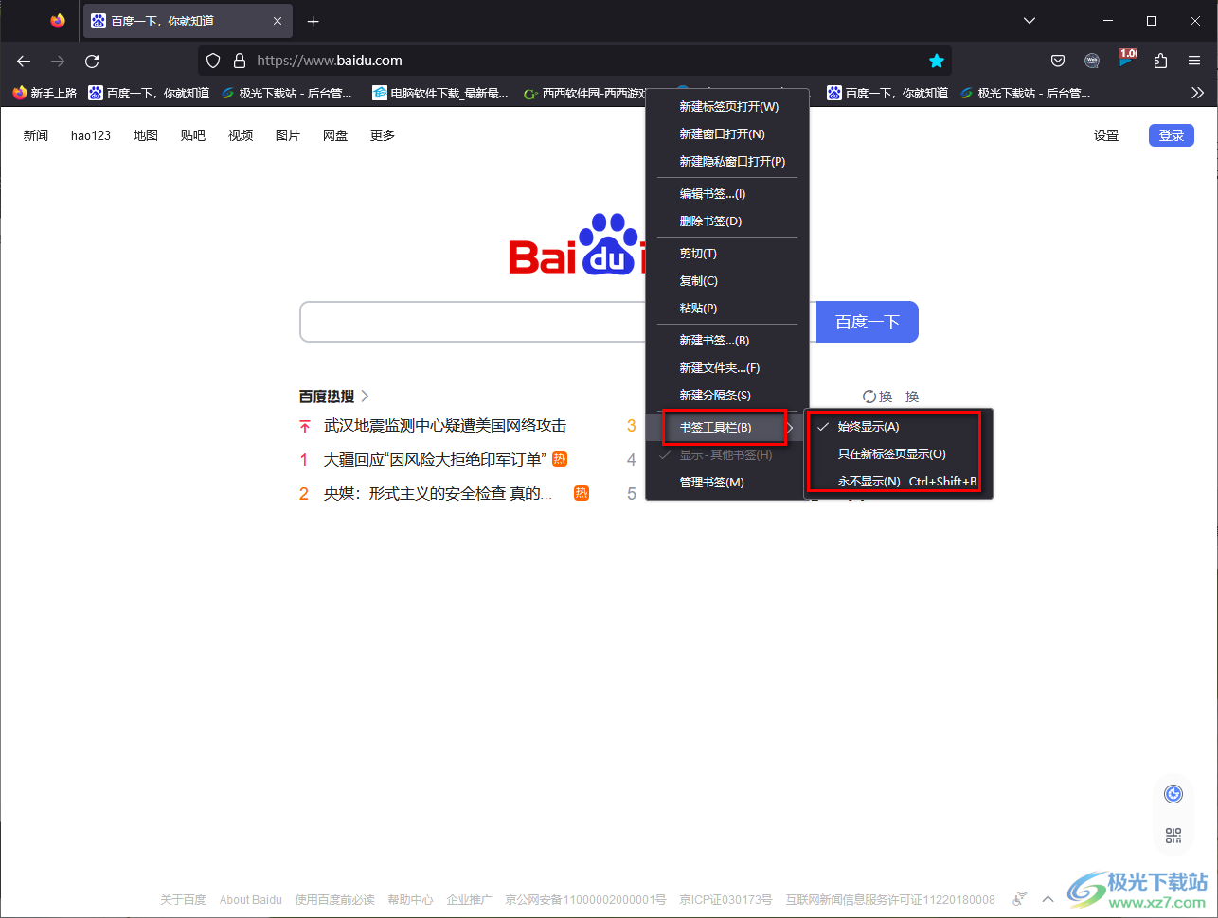Show more bookmarks overflow chevron

(x=1197, y=93)
